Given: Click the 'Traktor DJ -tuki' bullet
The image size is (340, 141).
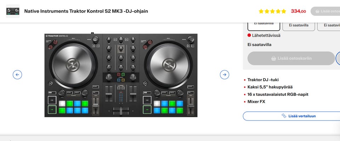Looking at the screenshot, I should pos(263,80).
